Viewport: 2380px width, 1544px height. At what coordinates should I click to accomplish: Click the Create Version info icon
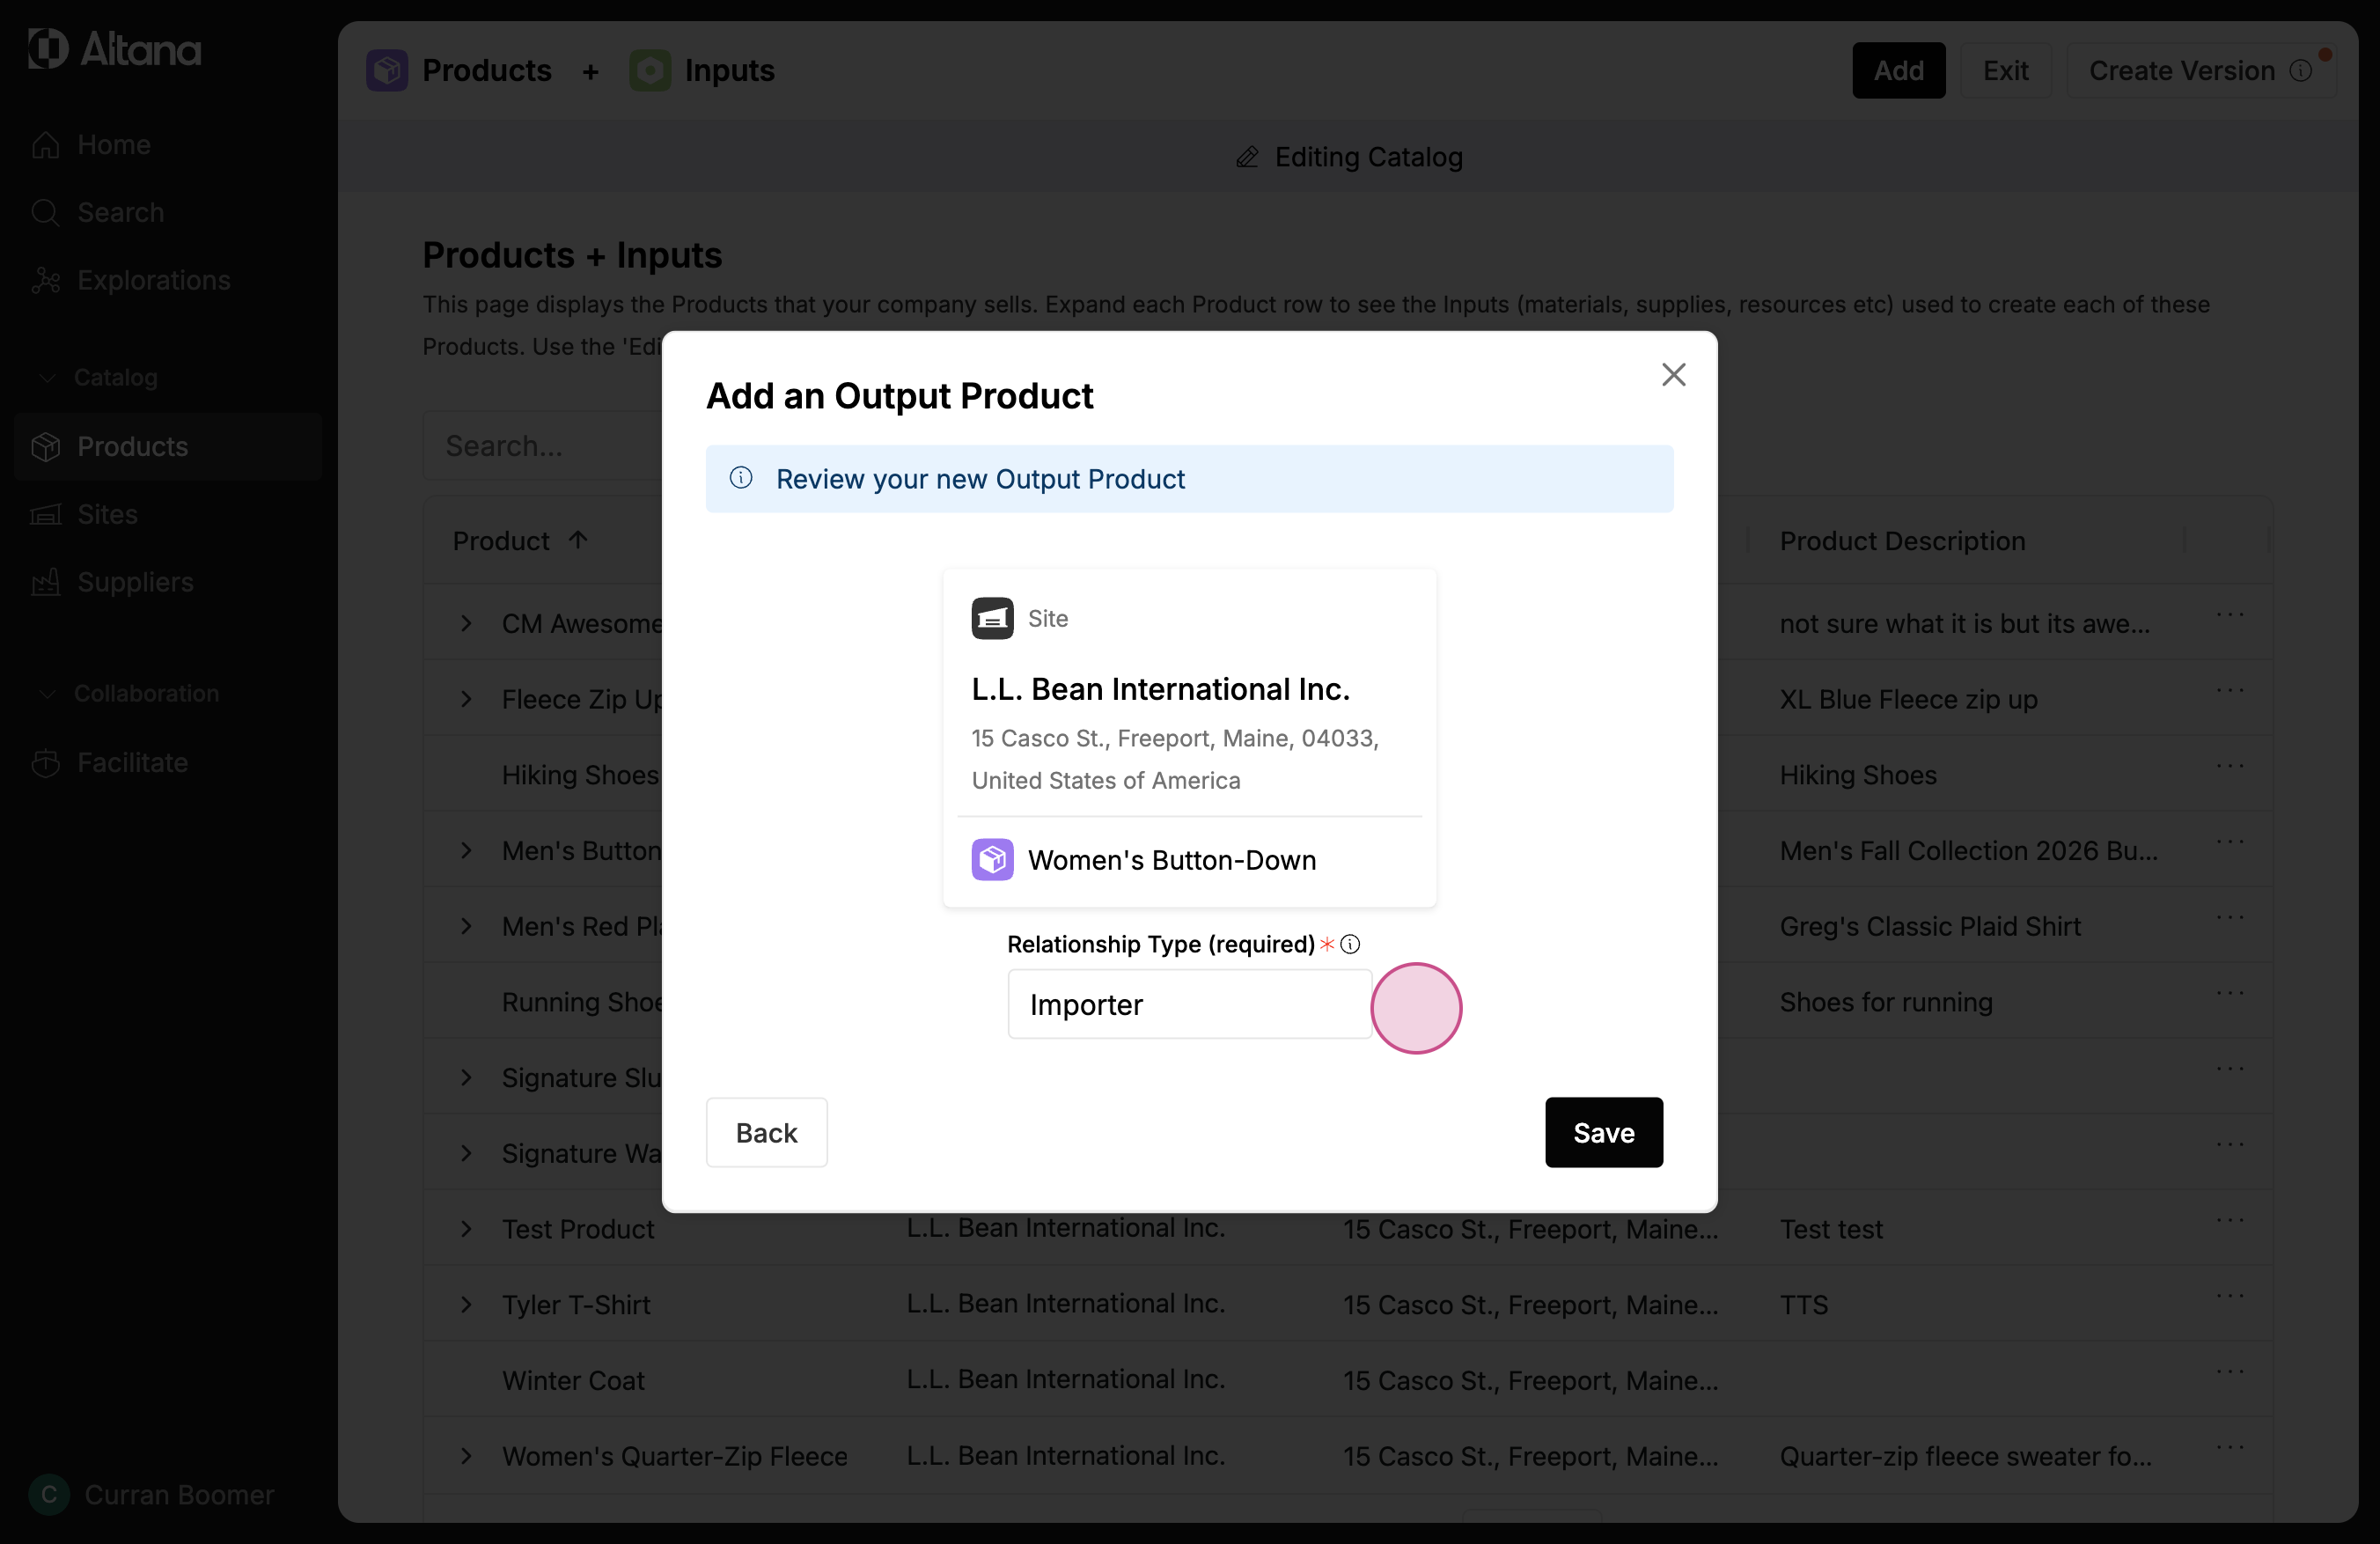coord(2301,70)
